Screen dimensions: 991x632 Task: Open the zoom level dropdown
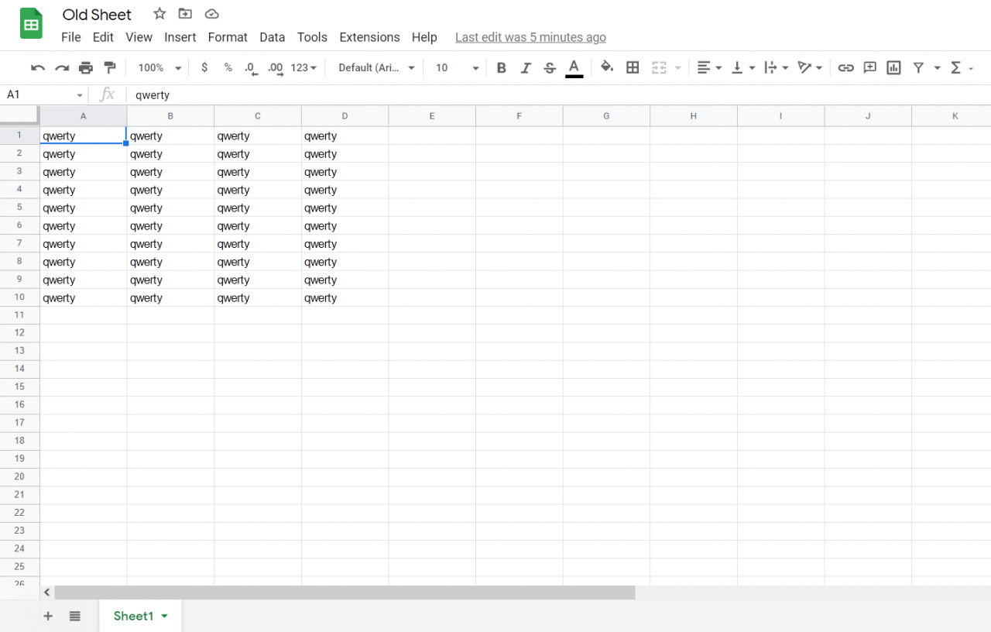click(157, 67)
